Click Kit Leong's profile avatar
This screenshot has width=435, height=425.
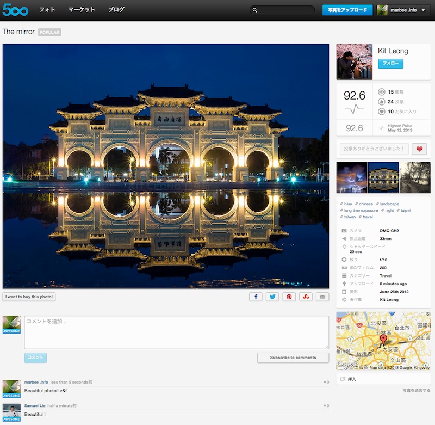[354, 61]
